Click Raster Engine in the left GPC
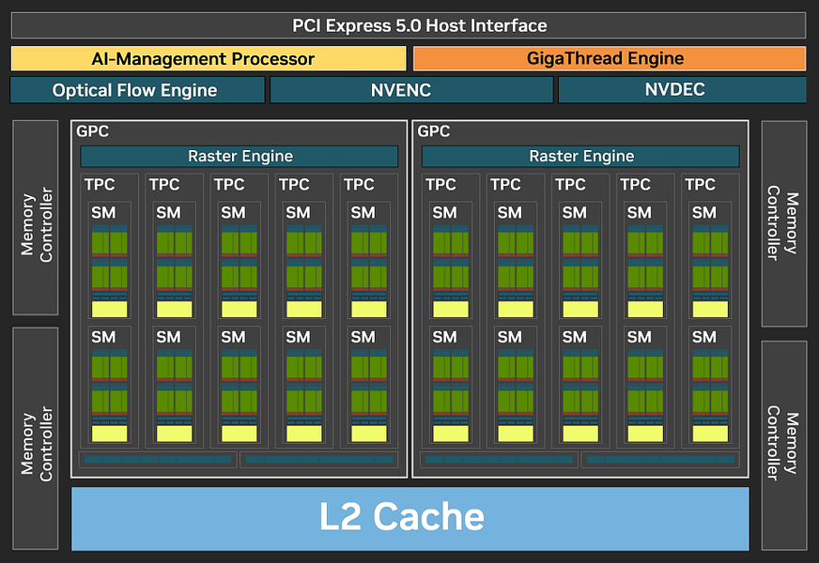This screenshot has width=819, height=563. click(240, 156)
